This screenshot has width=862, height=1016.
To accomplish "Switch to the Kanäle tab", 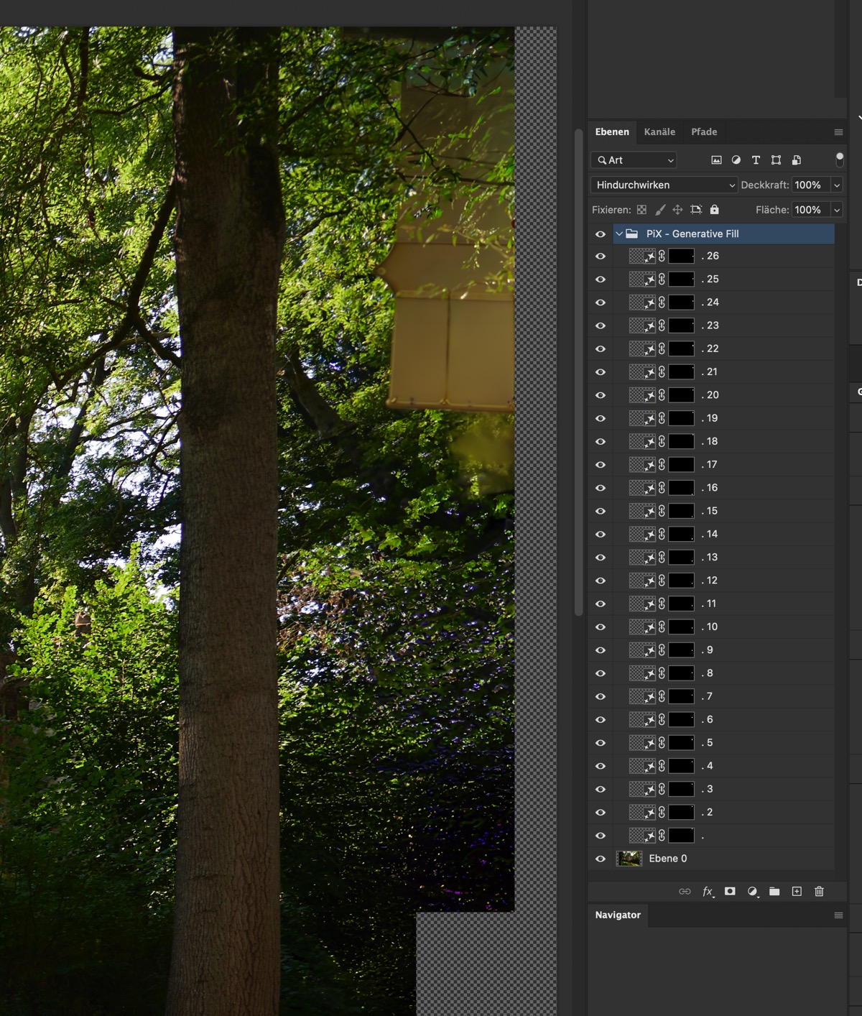I will 659,132.
